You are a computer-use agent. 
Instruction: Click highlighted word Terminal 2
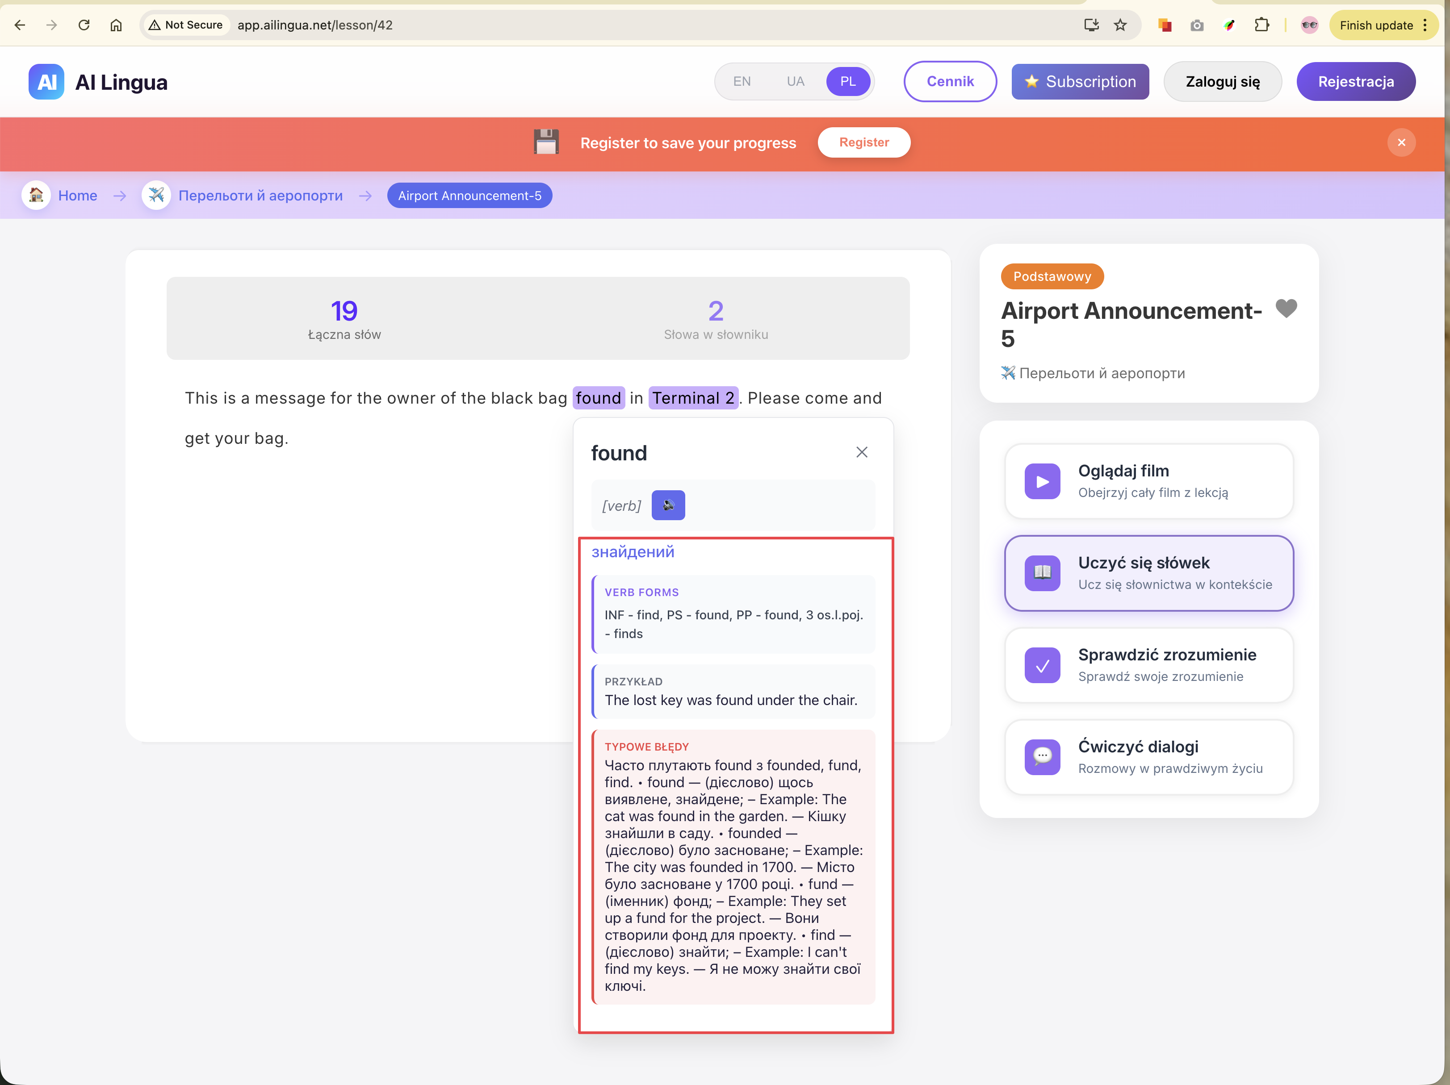pos(693,398)
